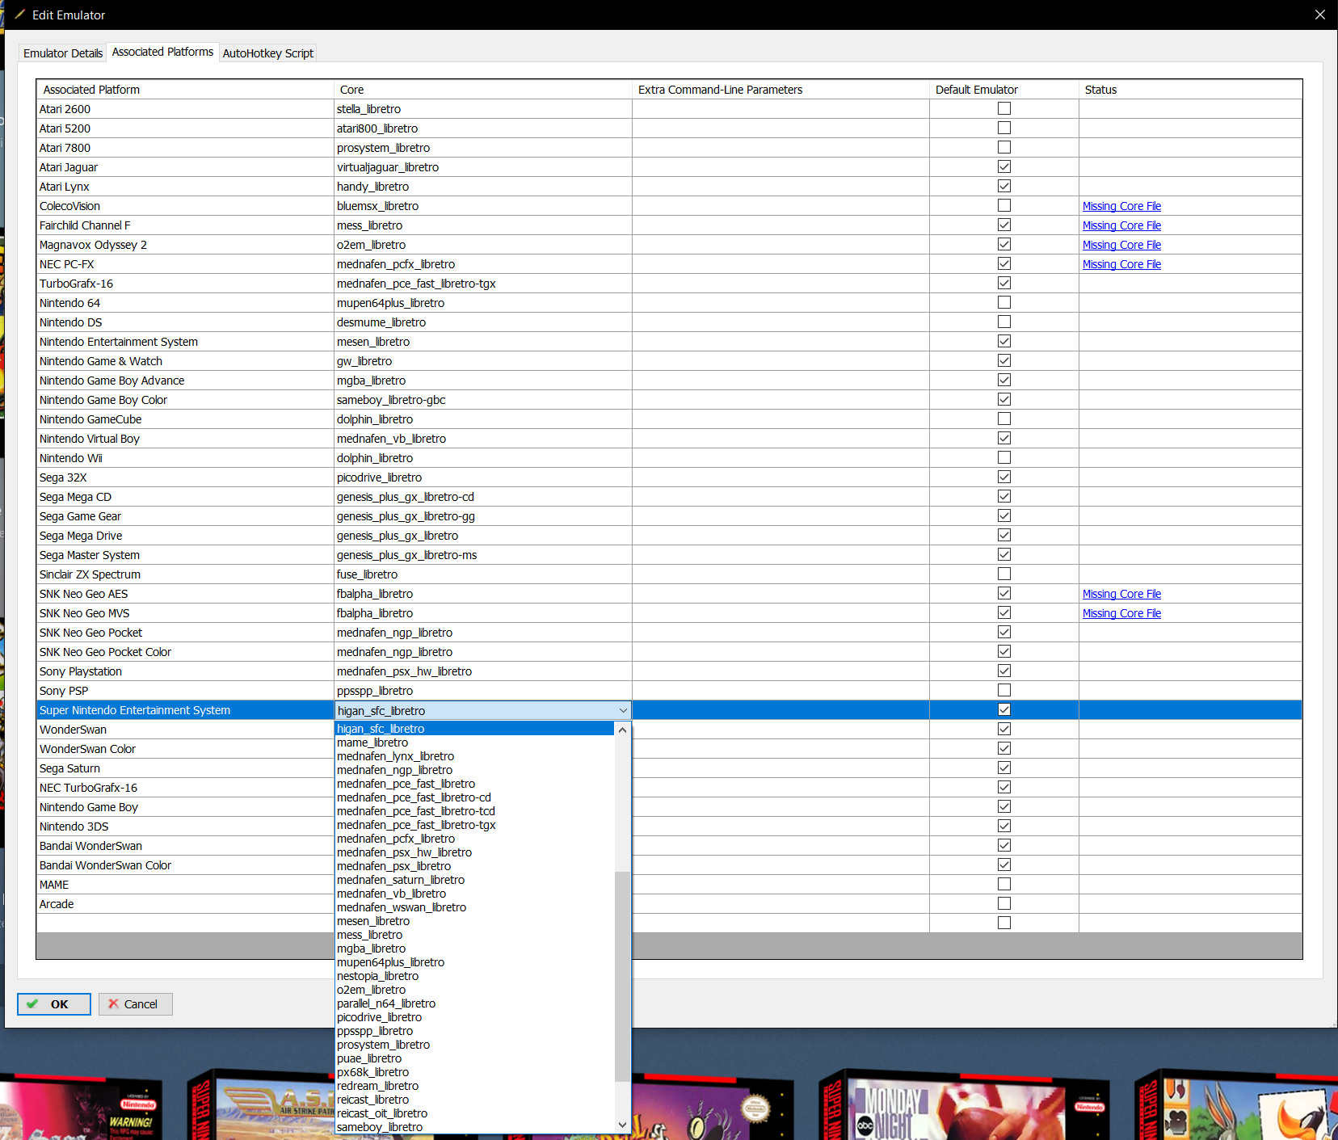1338x1140 pixels.
Task: Click the Default Emulator column header
Action: click(1004, 90)
